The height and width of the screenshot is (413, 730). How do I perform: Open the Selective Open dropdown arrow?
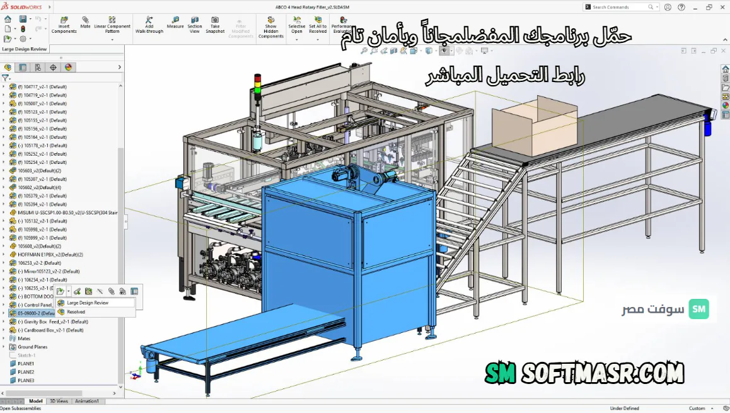click(x=296, y=40)
